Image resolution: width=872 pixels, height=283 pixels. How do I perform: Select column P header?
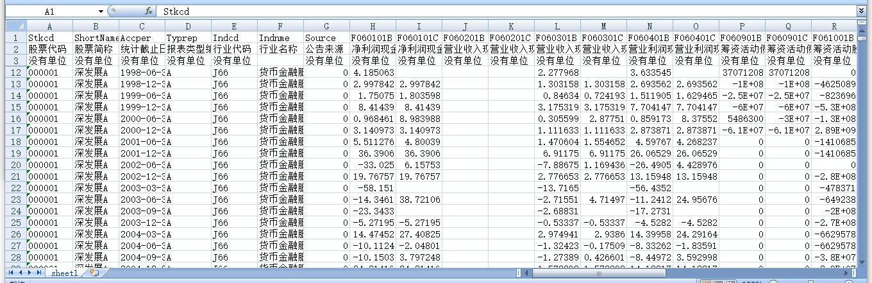[x=742, y=26]
